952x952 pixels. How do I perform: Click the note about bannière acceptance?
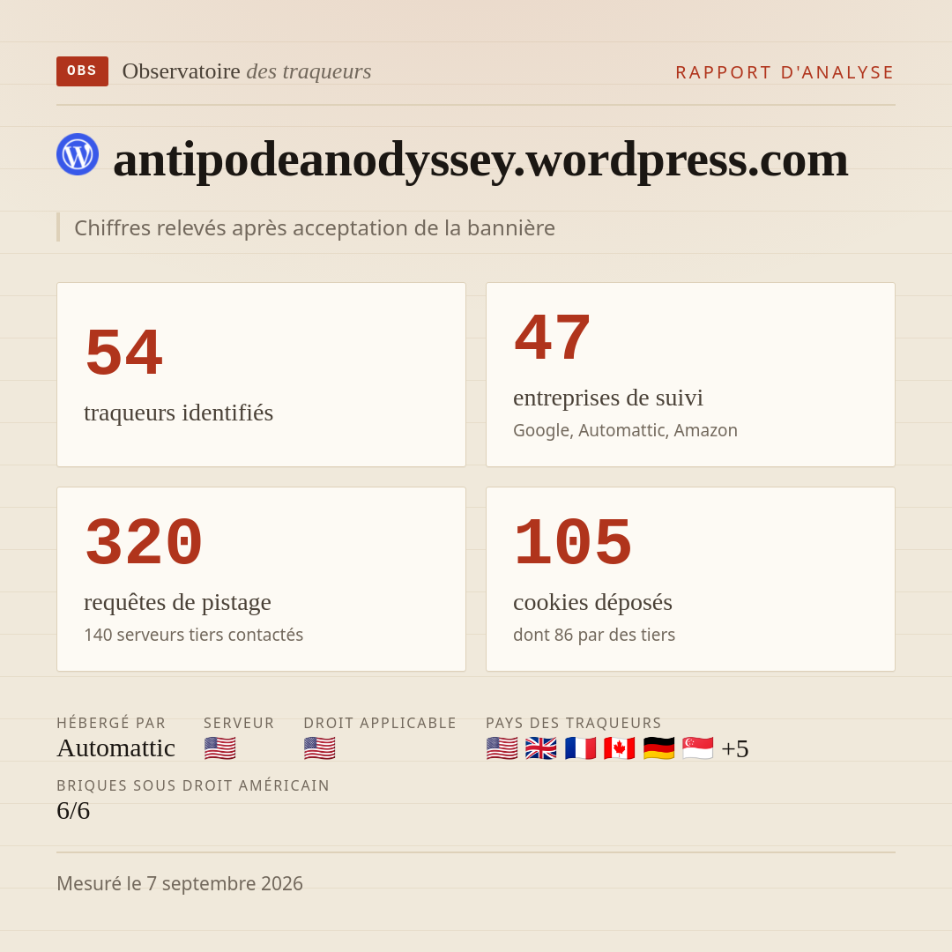(x=315, y=227)
